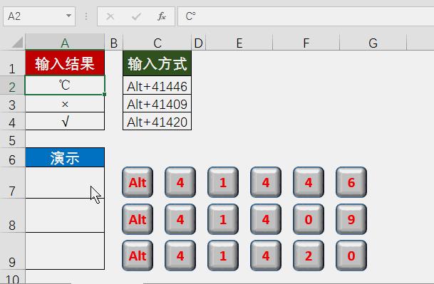Click the 0 key in the middle row

coord(309,219)
